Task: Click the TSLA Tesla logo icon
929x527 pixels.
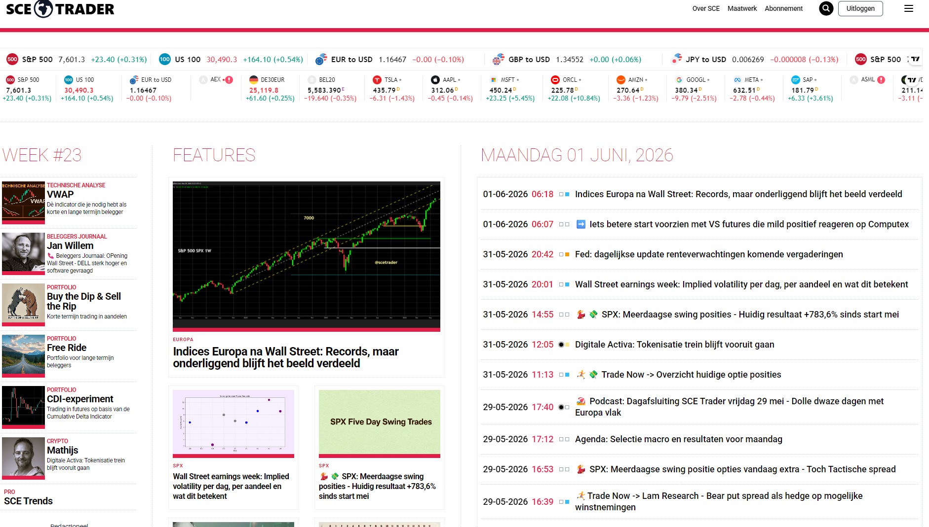Action: pyautogui.click(x=377, y=79)
